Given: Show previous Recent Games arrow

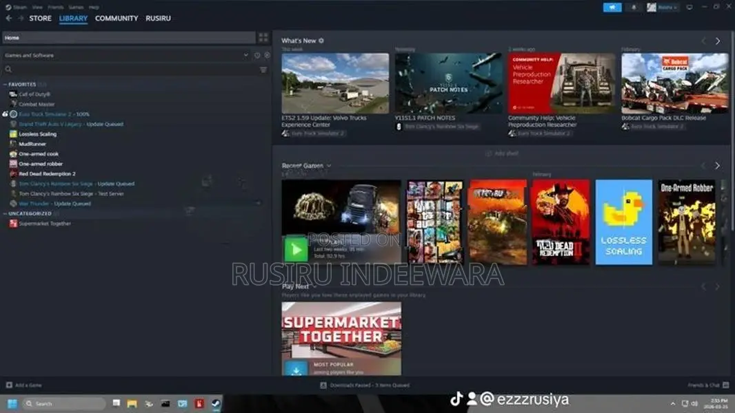Looking at the screenshot, I should pyautogui.click(x=703, y=166).
